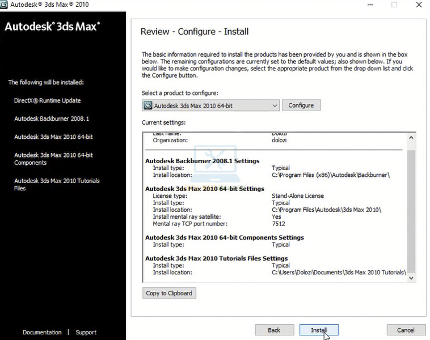Select DirectX Runtime Update in sidebar list
This screenshot has height=340, width=430.
48,101
